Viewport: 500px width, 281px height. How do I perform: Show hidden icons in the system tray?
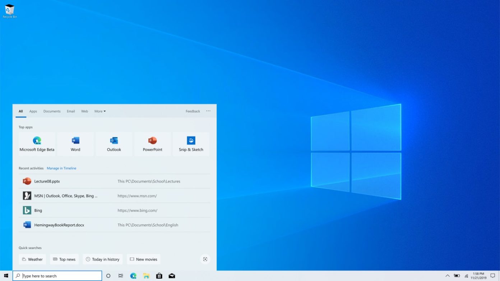pos(448,276)
